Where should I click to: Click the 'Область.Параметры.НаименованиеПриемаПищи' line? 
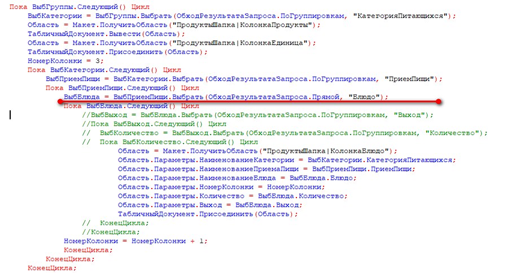tap(266, 169)
